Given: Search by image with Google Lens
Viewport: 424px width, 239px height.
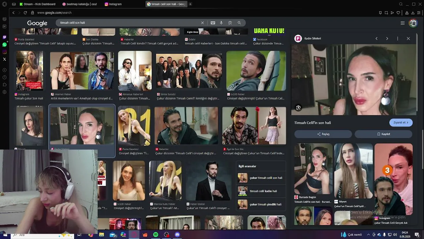Looking at the screenshot, I should [230, 23].
